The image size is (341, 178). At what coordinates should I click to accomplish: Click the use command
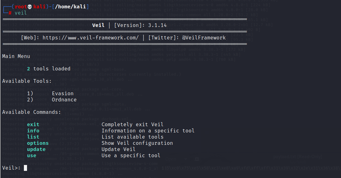pos(32,156)
